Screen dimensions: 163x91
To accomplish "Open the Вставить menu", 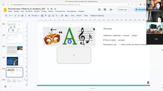I will coord(29,11).
